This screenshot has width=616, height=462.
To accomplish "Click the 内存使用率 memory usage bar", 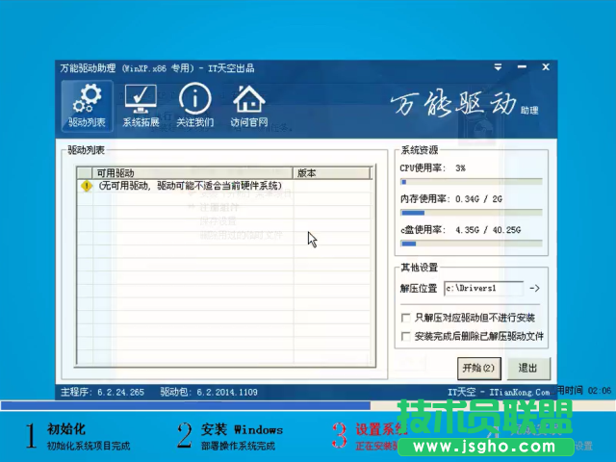I will click(x=471, y=213).
